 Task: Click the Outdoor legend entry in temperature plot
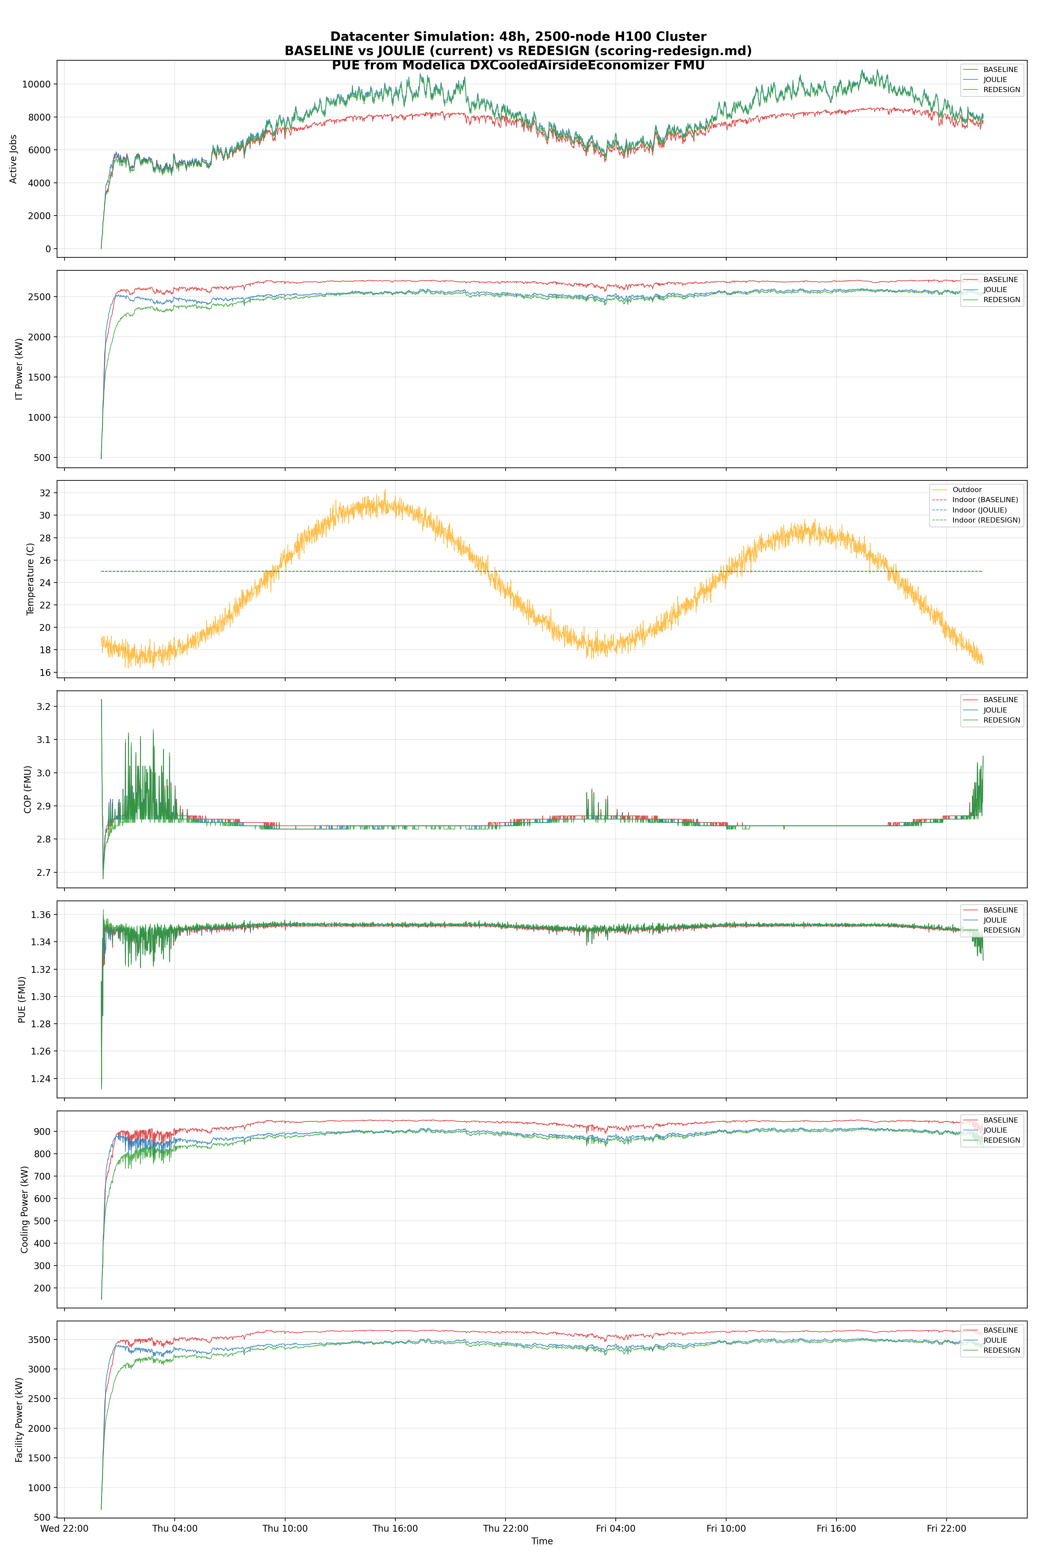click(967, 489)
